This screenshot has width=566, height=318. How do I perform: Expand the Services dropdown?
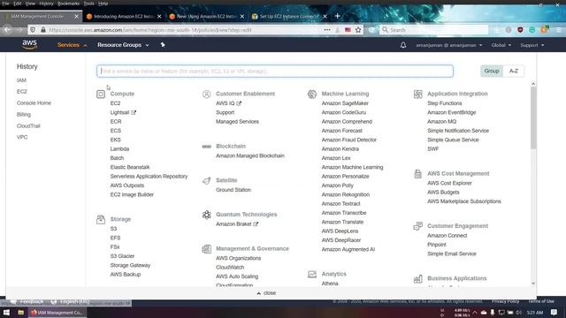(x=72, y=45)
